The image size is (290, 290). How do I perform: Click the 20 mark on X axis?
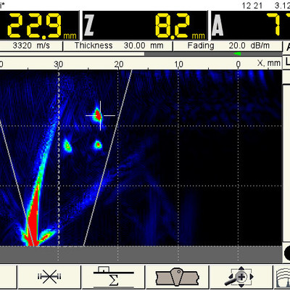tap(118, 65)
